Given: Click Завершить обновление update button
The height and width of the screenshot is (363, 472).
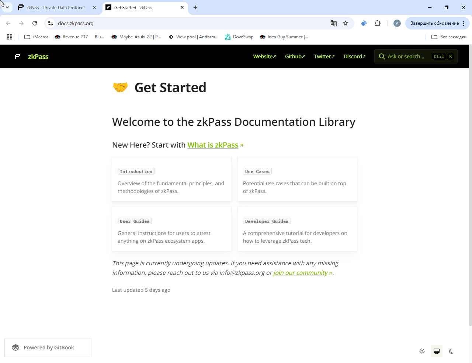Looking at the screenshot, I should coord(435,23).
